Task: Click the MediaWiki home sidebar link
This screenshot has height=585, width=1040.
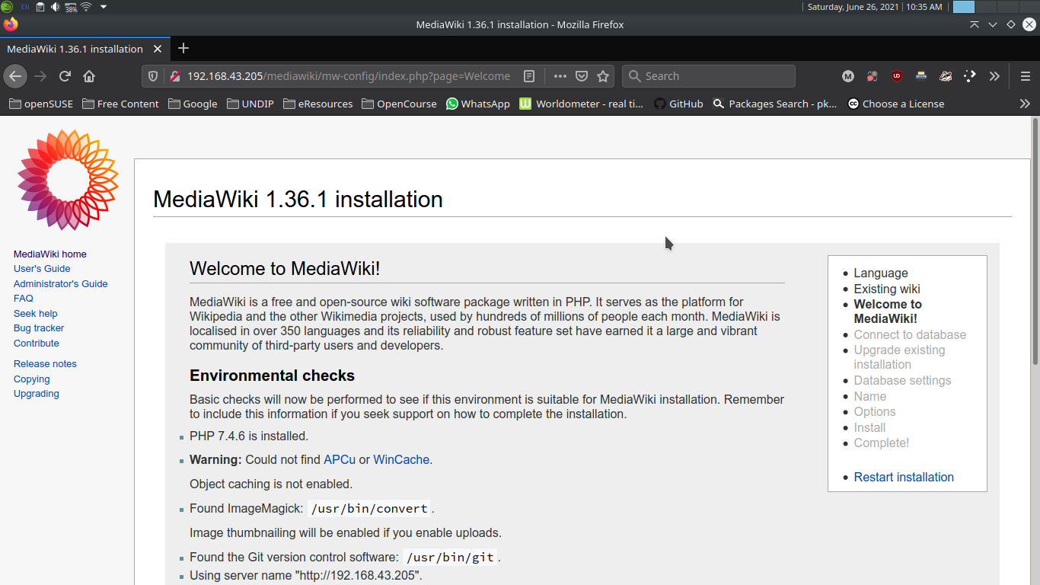Action: [x=50, y=254]
